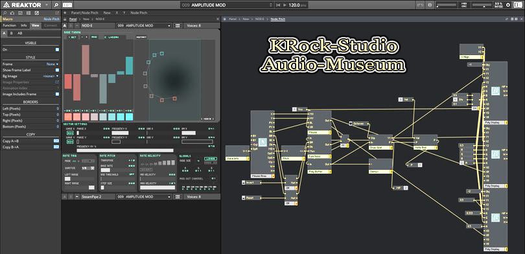
Task: Click the Copy B->A button
Action: (x=56, y=147)
